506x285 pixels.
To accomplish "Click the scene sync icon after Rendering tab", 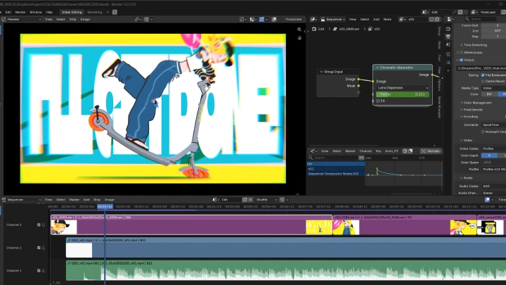I will [x=115, y=12].
